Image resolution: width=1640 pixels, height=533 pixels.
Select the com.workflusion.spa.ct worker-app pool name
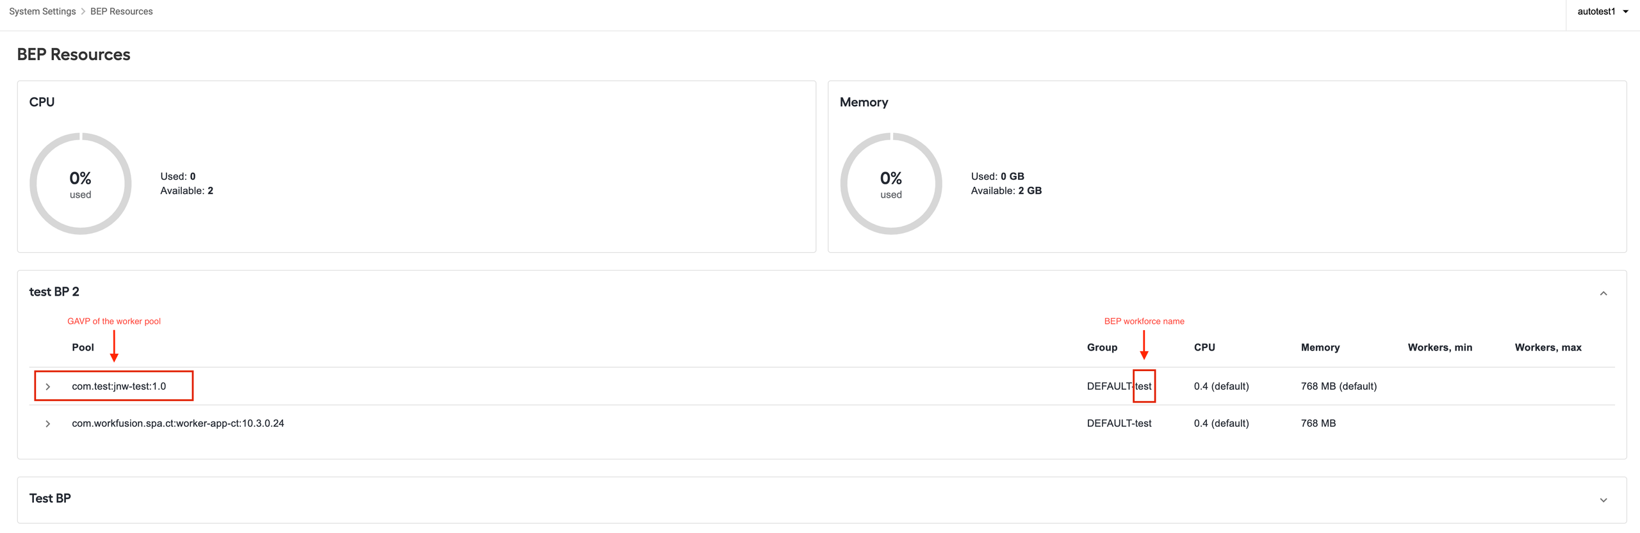(x=177, y=424)
